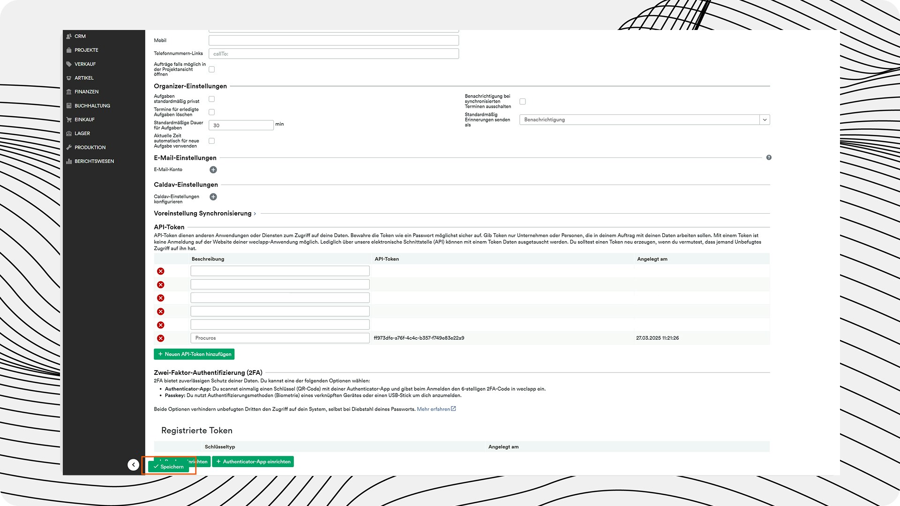Click the Schlüsseltyp column header
The height and width of the screenshot is (506, 900).
pyautogui.click(x=220, y=447)
